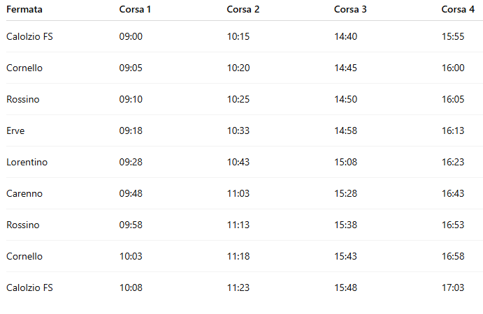Screen dimensions: 483x314
Task: Click the 09:00 departure time cell
Action: pos(131,36)
